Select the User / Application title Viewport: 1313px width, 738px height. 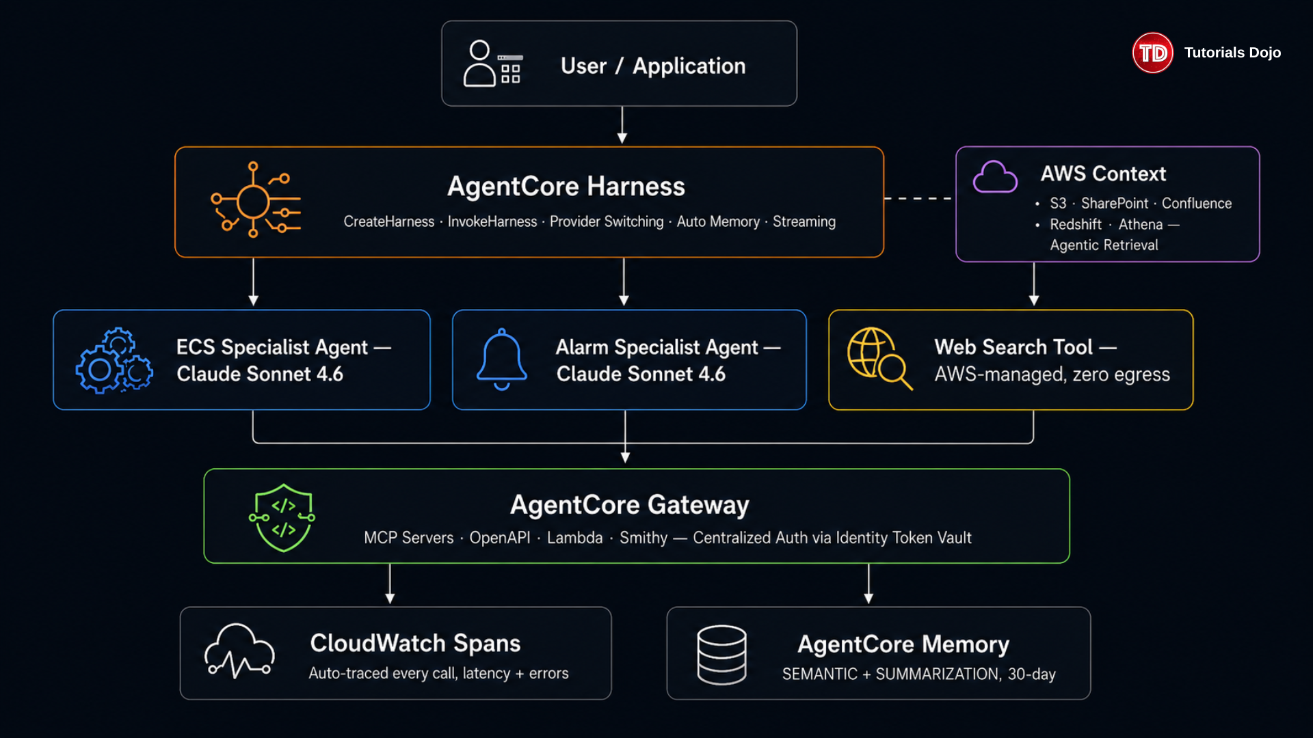[x=653, y=66]
